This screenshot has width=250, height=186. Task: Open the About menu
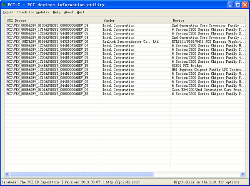coord(69,12)
